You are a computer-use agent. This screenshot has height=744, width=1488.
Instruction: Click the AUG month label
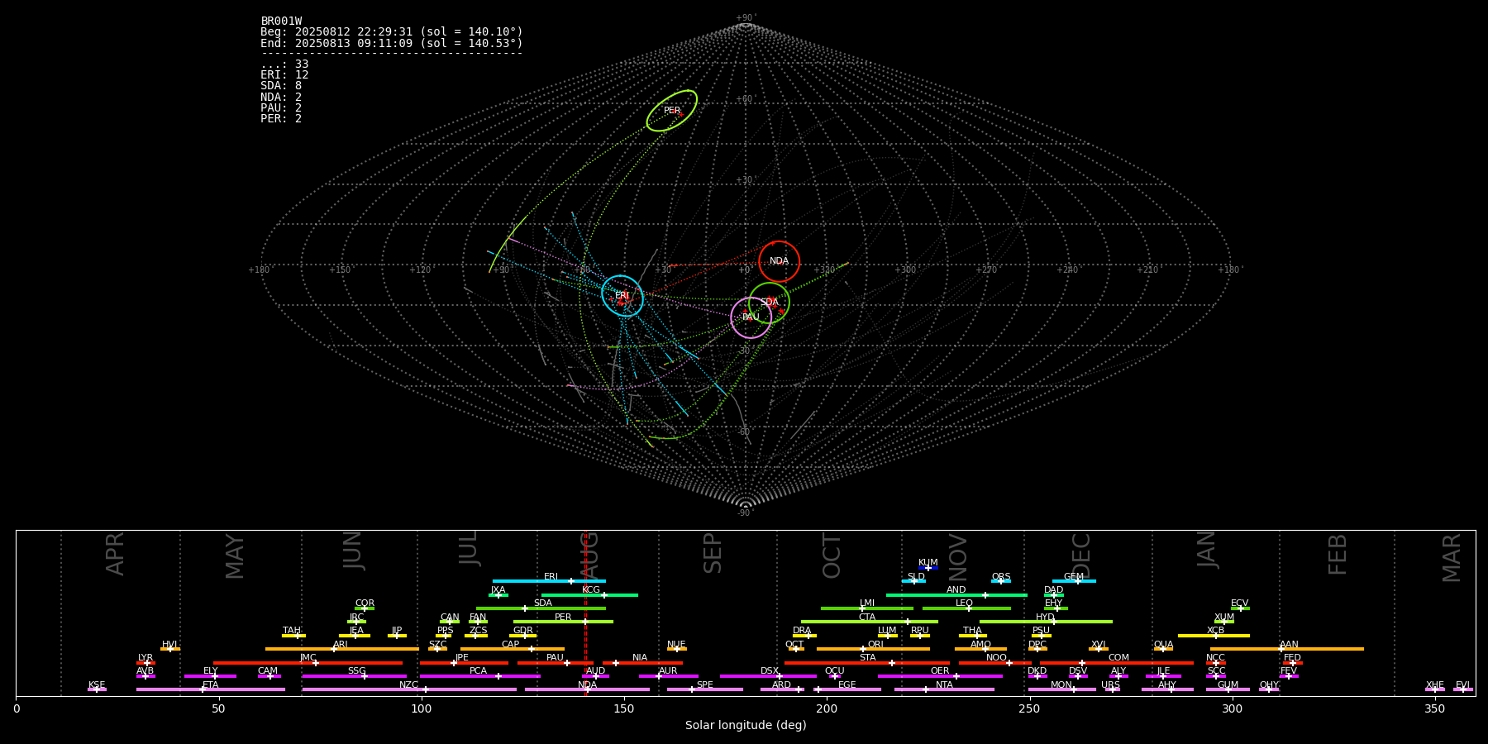click(589, 555)
